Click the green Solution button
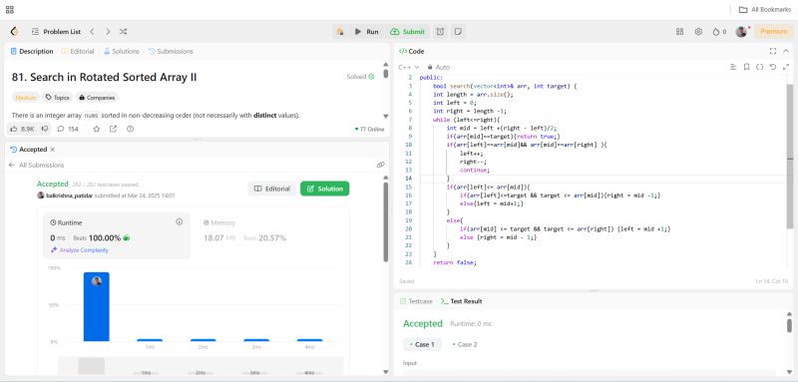Image resolution: width=798 pixels, height=382 pixels. [x=325, y=189]
